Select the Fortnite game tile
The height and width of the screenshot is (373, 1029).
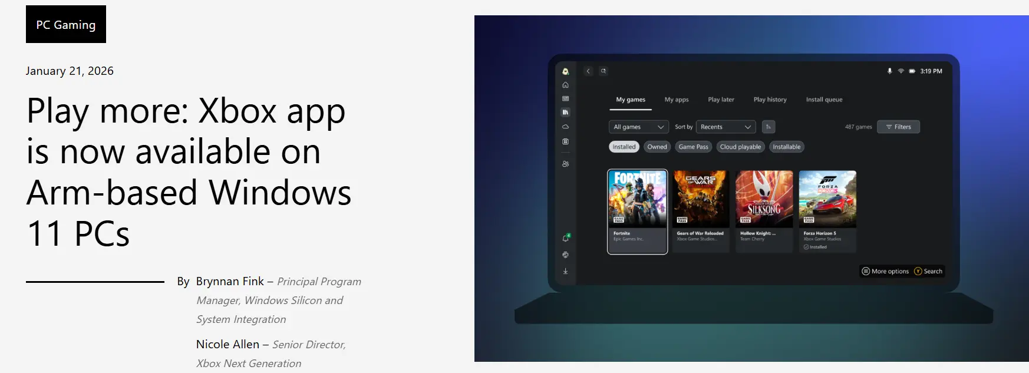(638, 212)
